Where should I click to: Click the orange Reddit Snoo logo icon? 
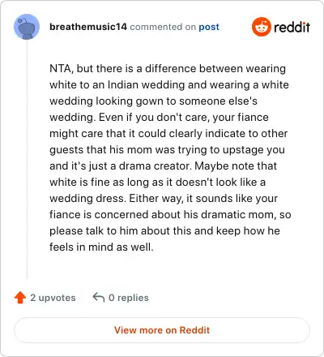261,27
